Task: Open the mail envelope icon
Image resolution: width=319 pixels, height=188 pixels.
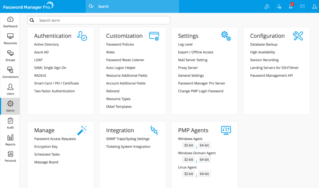Action: tap(302, 6)
